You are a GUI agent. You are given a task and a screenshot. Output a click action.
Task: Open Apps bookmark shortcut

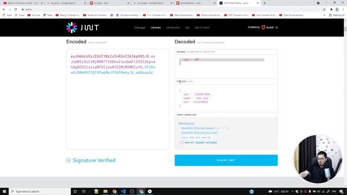[x=7, y=15]
